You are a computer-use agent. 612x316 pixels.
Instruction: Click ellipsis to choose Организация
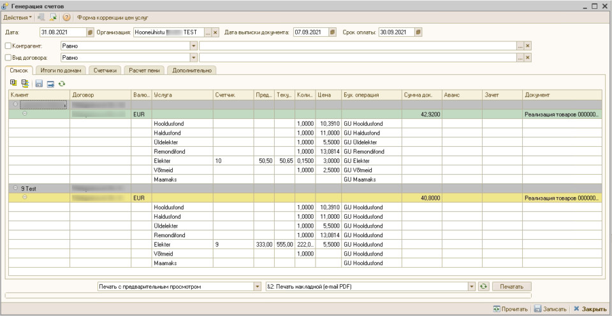[208, 32]
